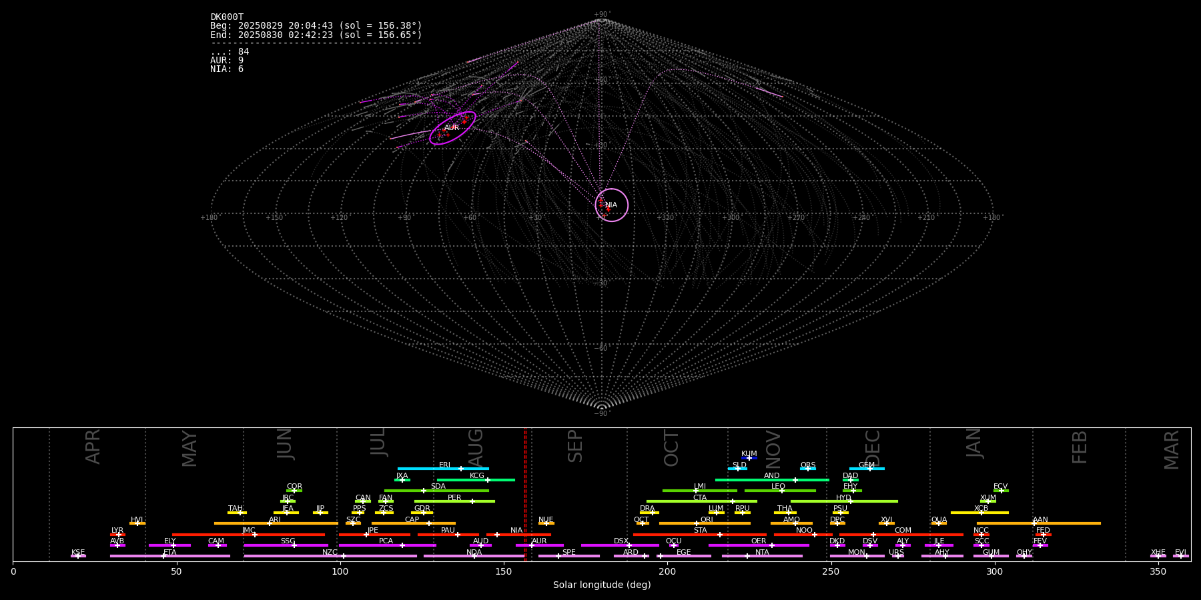Image resolution: width=1201 pixels, height=600 pixels.
Task: Click the KUM shower label
Action: click(749, 454)
